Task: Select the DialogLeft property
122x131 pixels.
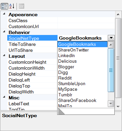Action: (x=32, y=80)
